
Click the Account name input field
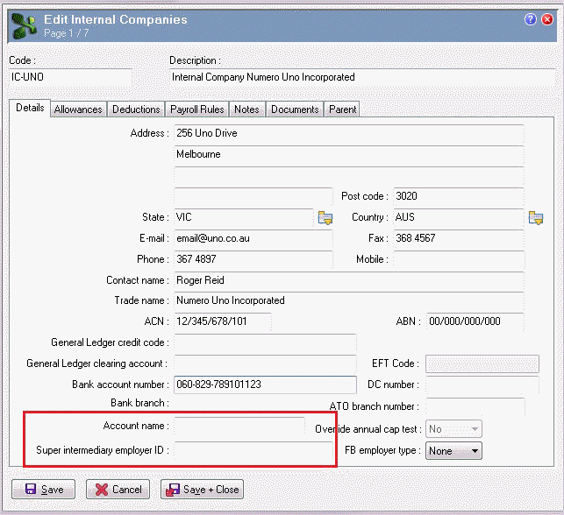click(x=239, y=427)
